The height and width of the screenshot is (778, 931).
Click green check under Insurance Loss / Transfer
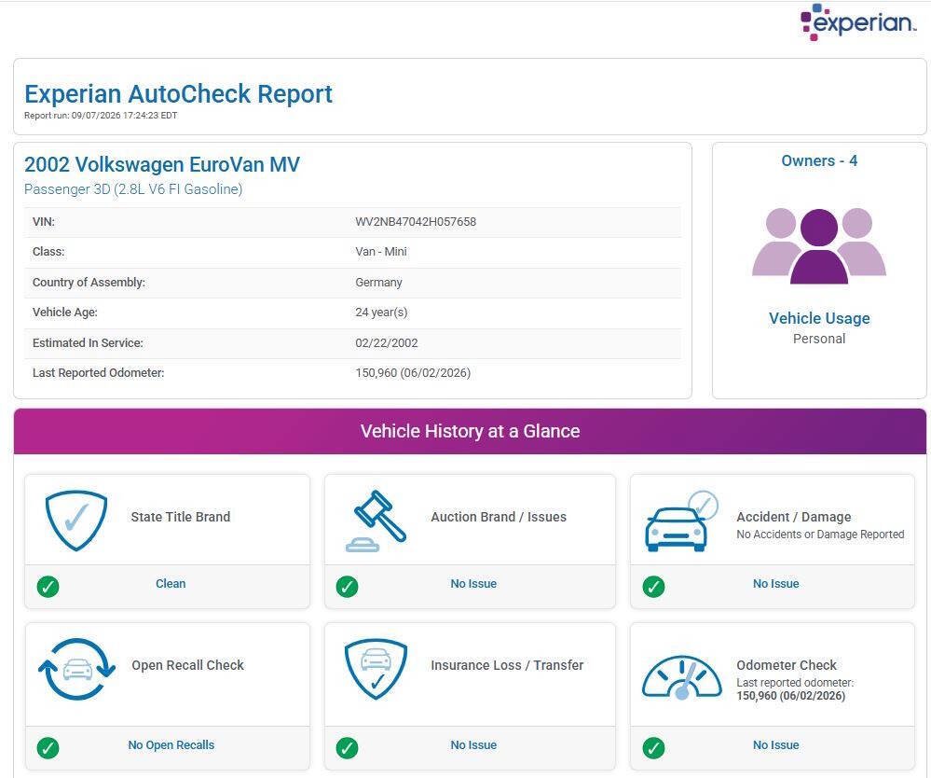[348, 748]
